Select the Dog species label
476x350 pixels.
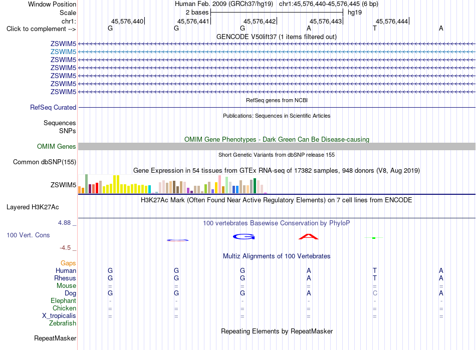tap(70, 293)
